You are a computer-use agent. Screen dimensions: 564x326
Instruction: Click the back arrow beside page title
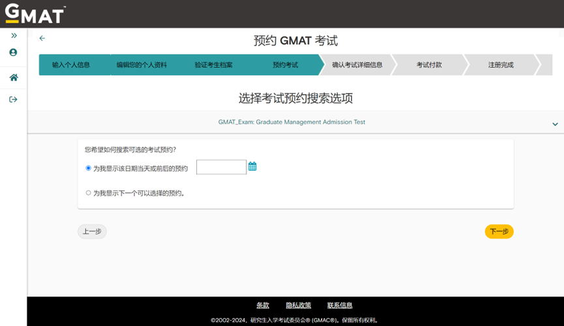(42, 38)
